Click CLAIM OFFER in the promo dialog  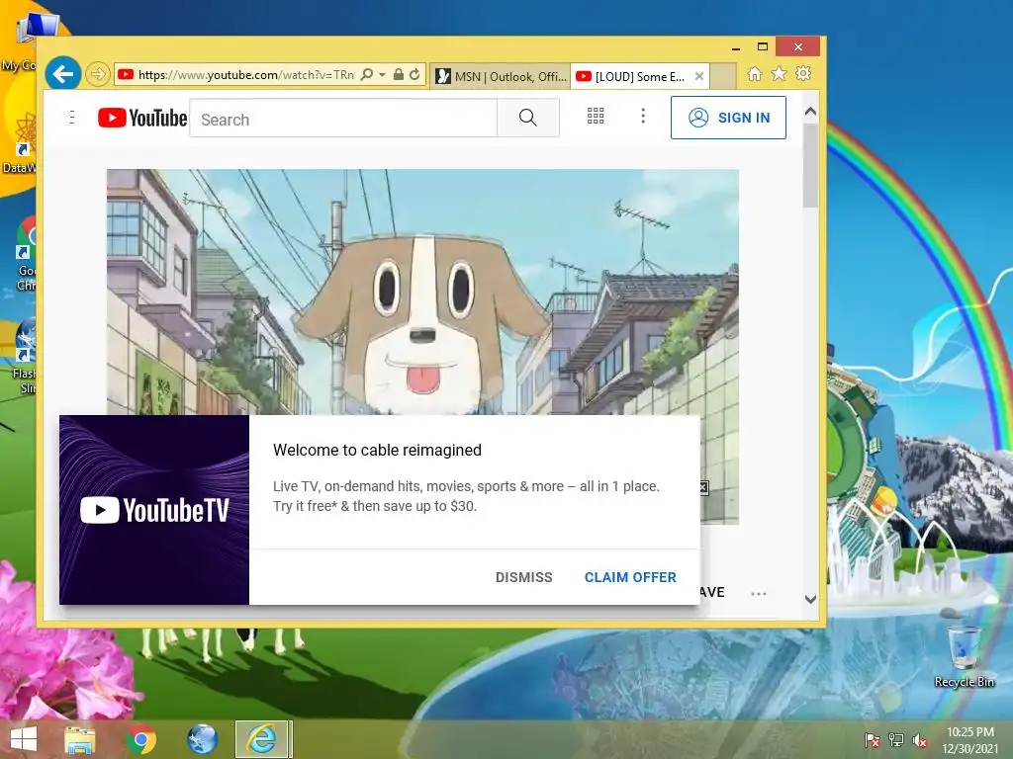[x=630, y=577]
